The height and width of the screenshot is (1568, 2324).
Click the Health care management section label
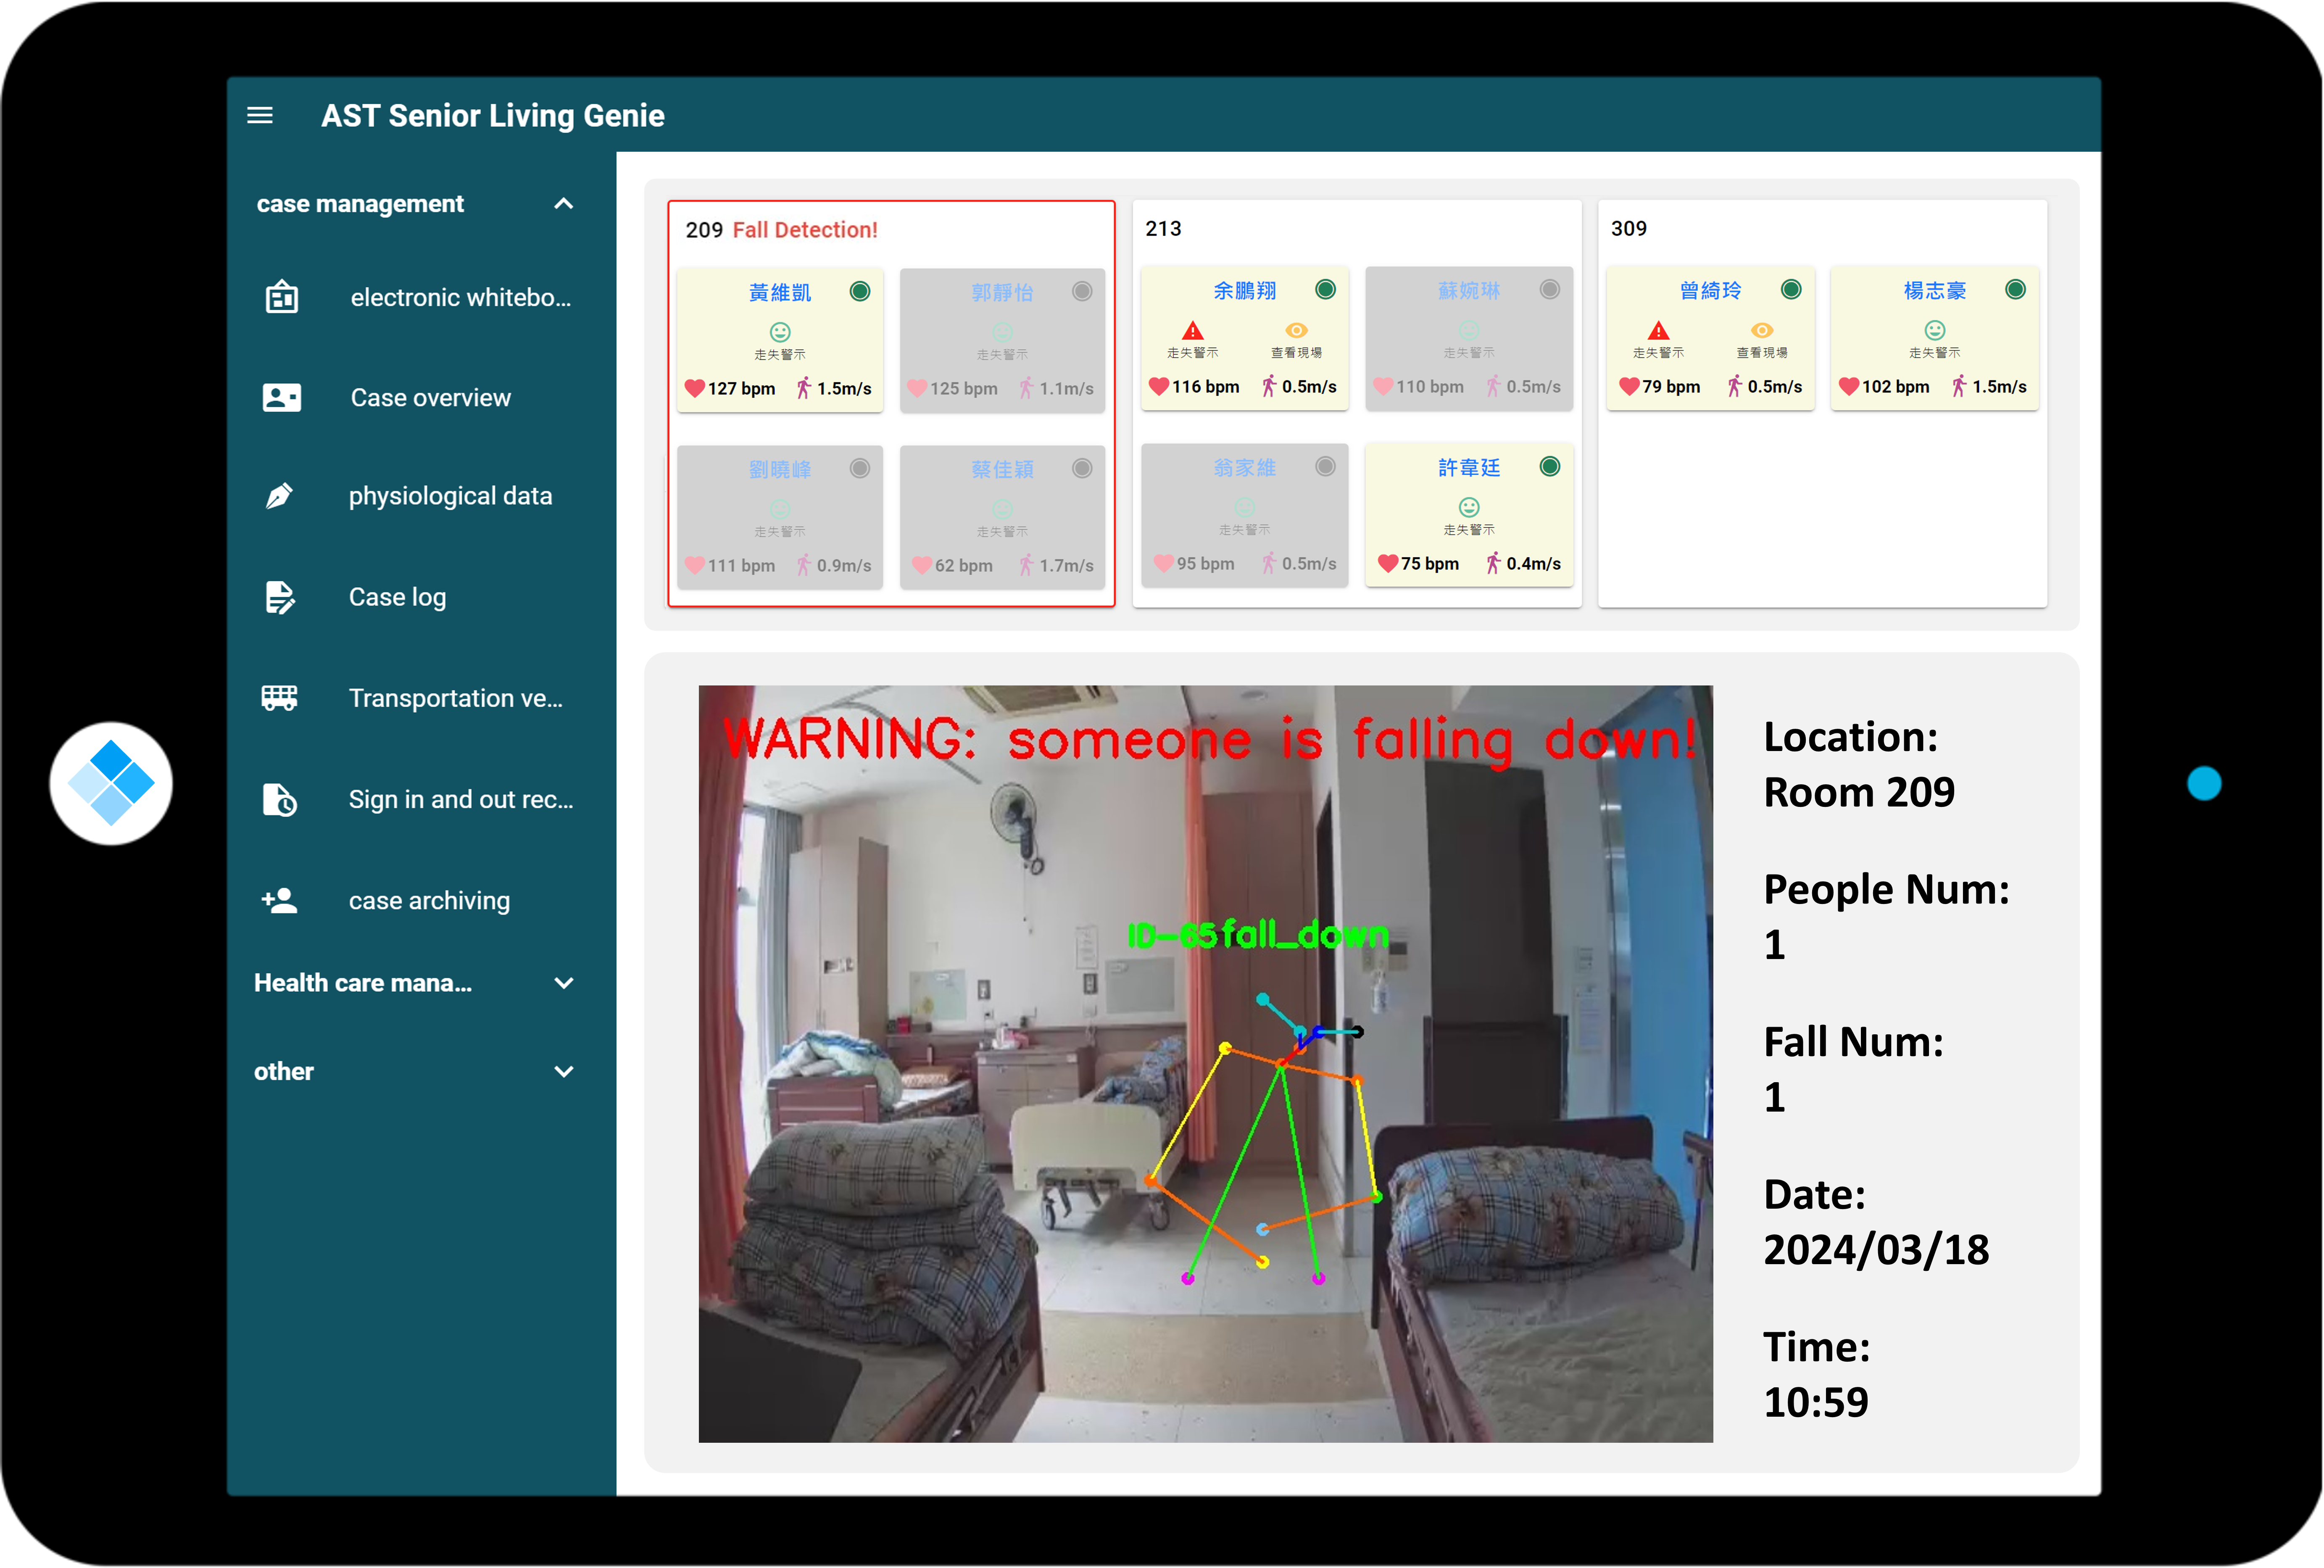tap(363, 983)
